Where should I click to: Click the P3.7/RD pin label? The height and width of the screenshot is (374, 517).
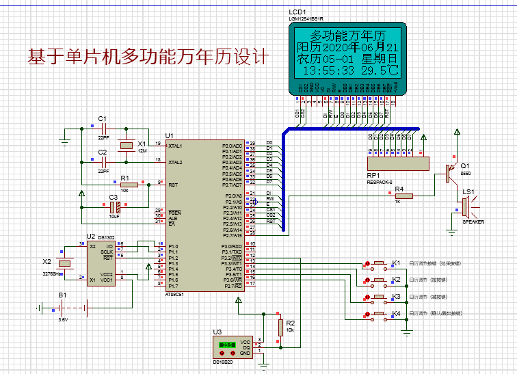(233, 286)
